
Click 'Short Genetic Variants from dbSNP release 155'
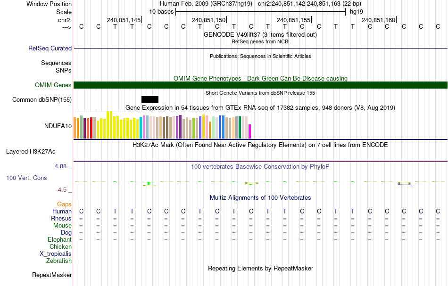pyautogui.click(x=260, y=93)
